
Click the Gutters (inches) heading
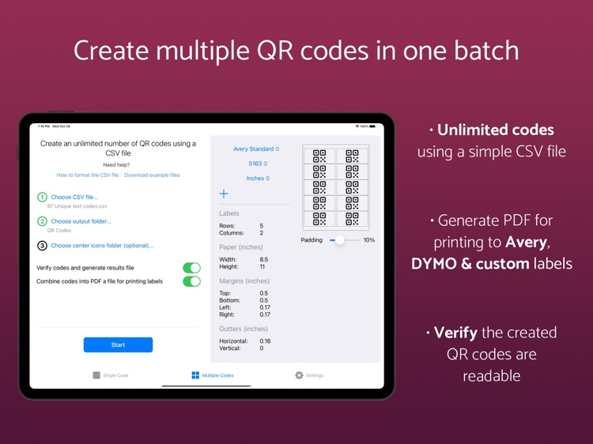pyautogui.click(x=244, y=329)
